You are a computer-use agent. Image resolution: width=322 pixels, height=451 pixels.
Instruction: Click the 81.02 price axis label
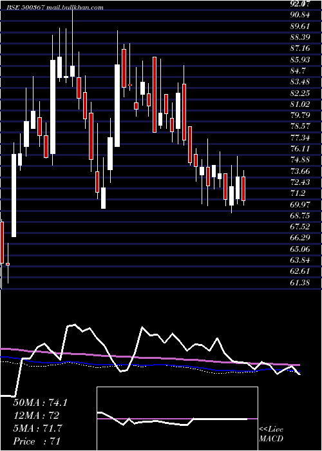pyautogui.click(x=299, y=104)
